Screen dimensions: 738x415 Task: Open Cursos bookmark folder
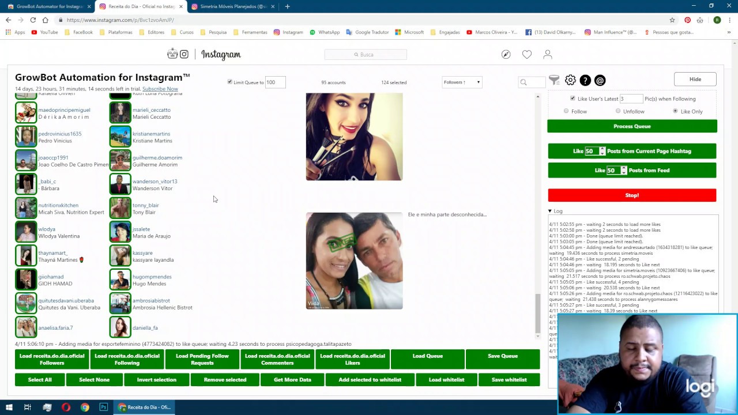[x=182, y=32]
